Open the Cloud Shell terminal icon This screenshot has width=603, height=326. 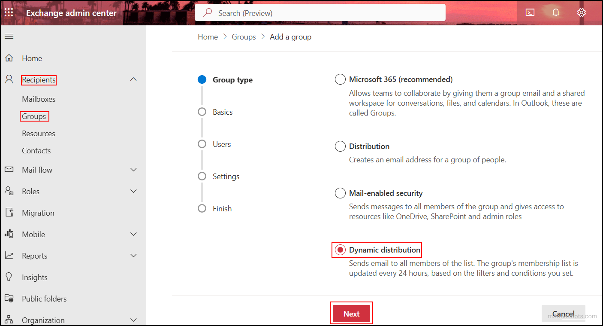pos(530,12)
